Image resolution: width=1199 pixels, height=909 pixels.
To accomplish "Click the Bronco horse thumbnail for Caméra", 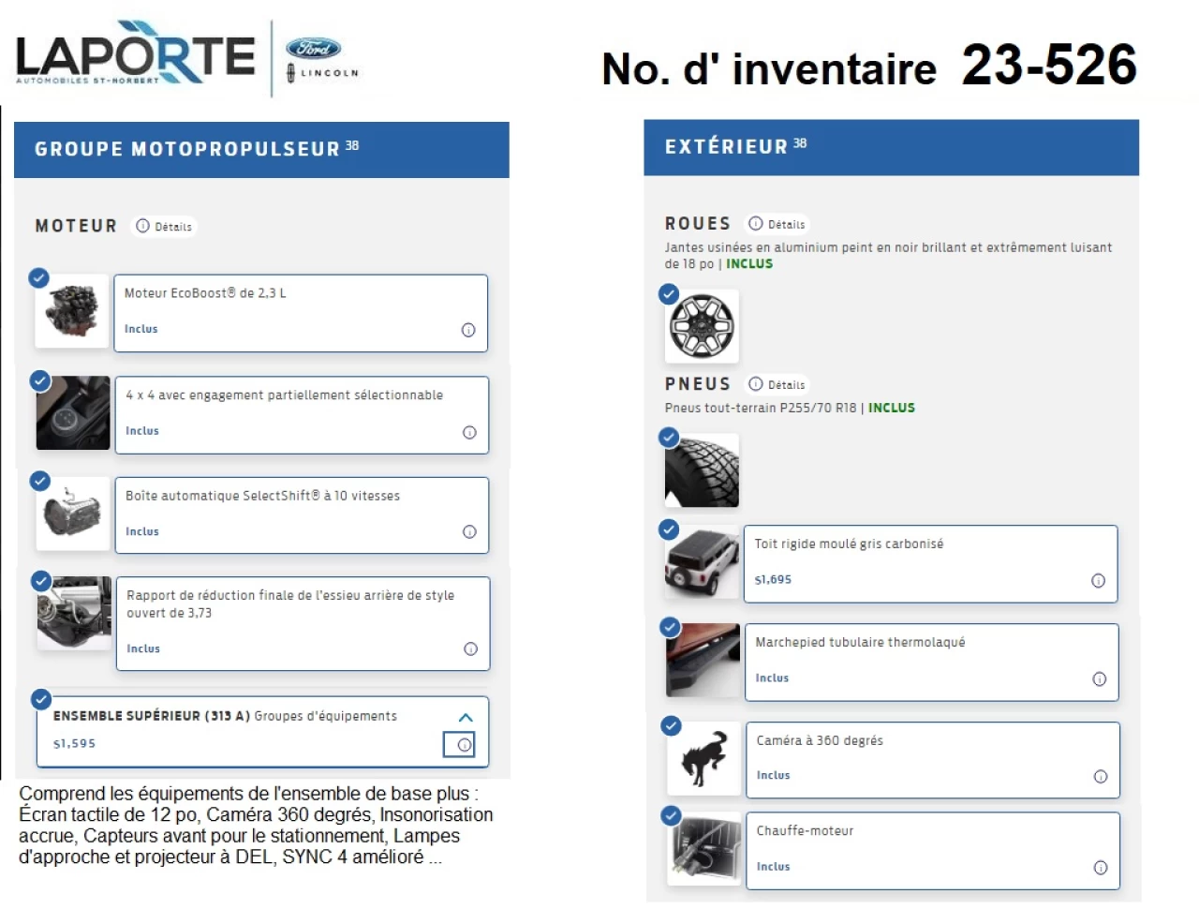I will coord(703,760).
